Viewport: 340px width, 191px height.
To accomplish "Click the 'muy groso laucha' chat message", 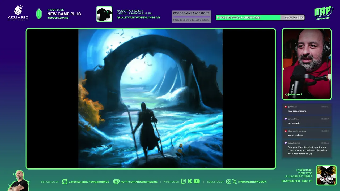I will click(x=297, y=111).
